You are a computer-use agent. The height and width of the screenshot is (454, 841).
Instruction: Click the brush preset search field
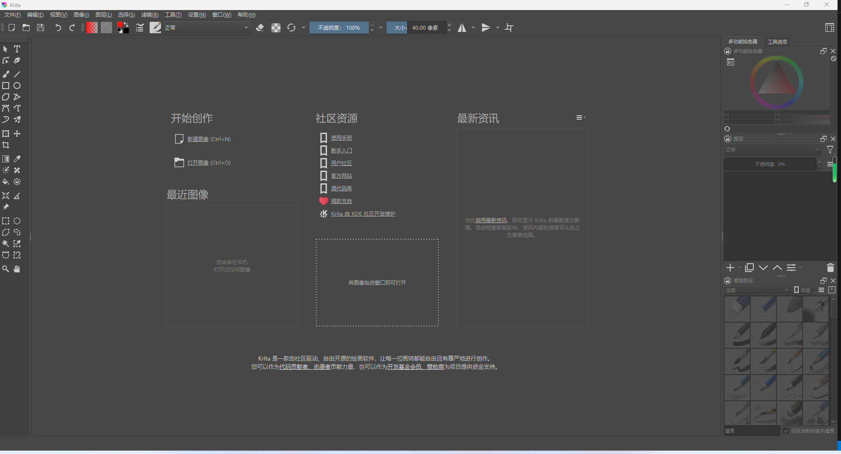752,431
